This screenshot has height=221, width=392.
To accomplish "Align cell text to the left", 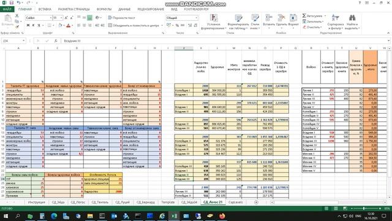I will (x=79, y=25).
